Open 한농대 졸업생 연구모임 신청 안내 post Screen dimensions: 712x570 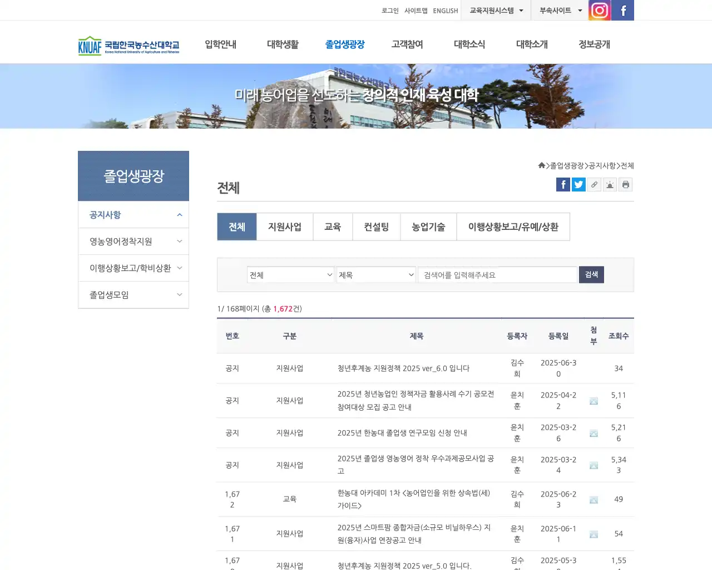pos(402,433)
